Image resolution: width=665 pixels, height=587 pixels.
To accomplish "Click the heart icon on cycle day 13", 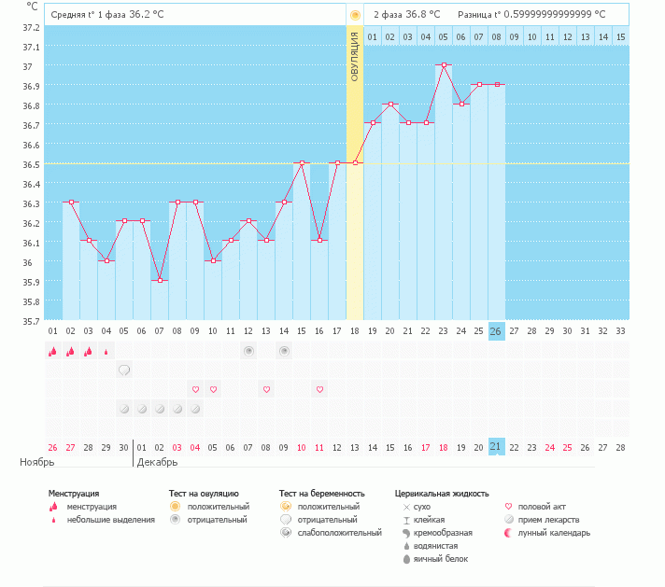I will 266,389.
